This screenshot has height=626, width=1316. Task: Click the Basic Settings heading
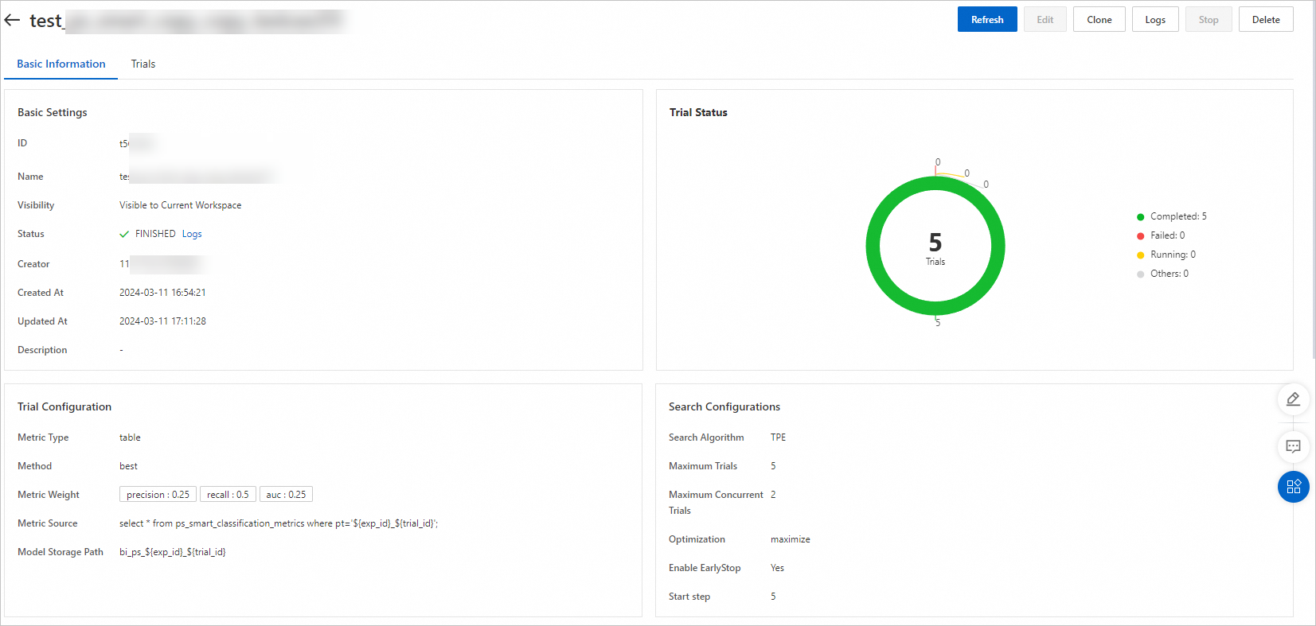[x=53, y=112]
